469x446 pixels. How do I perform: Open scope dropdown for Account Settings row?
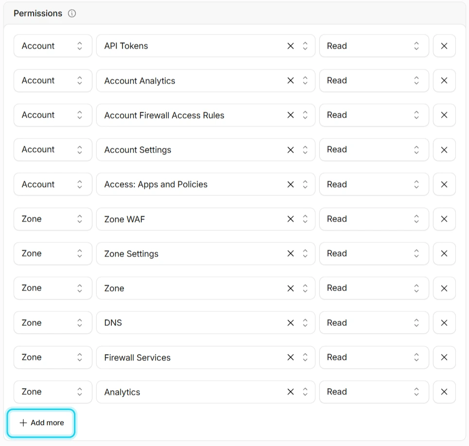click(53, 150)
